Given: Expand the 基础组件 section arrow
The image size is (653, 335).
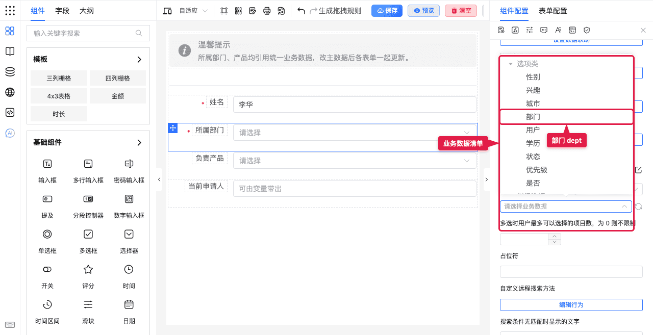Looking at the screenshot, I should (x=139, y=143).
